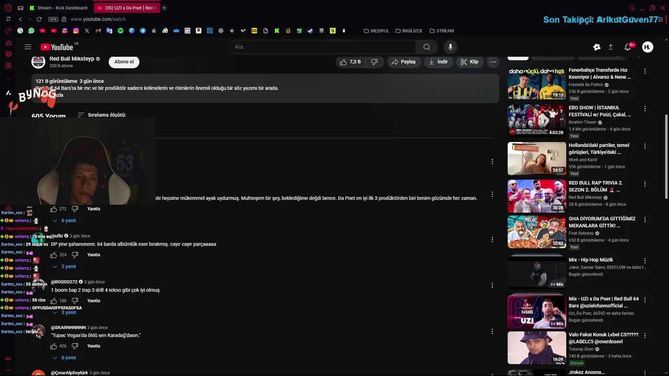This screenshot has height=376, width=669.
Task: Click the Red Bull Miksteyp channel avatar
Action: pyautogui.click(x=38, y=62)
